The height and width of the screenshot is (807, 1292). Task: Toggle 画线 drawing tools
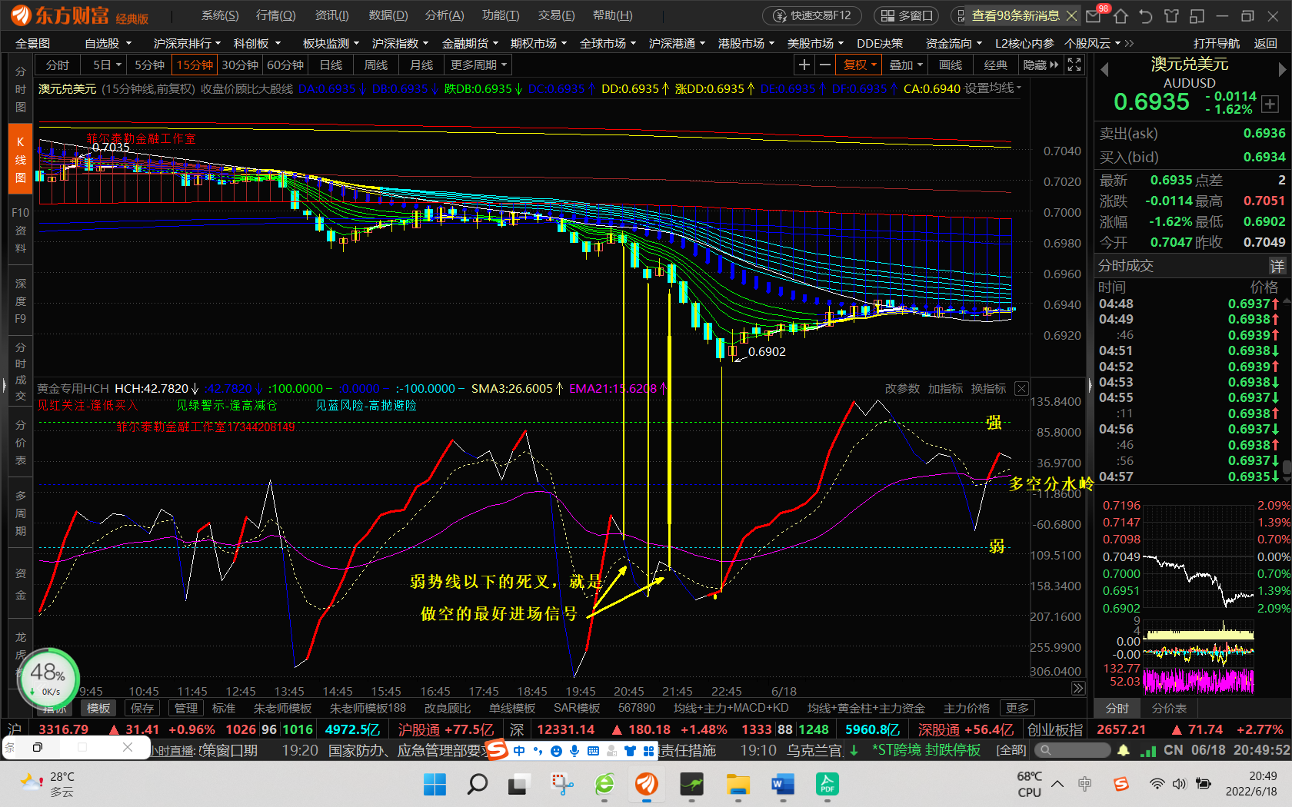951,65
